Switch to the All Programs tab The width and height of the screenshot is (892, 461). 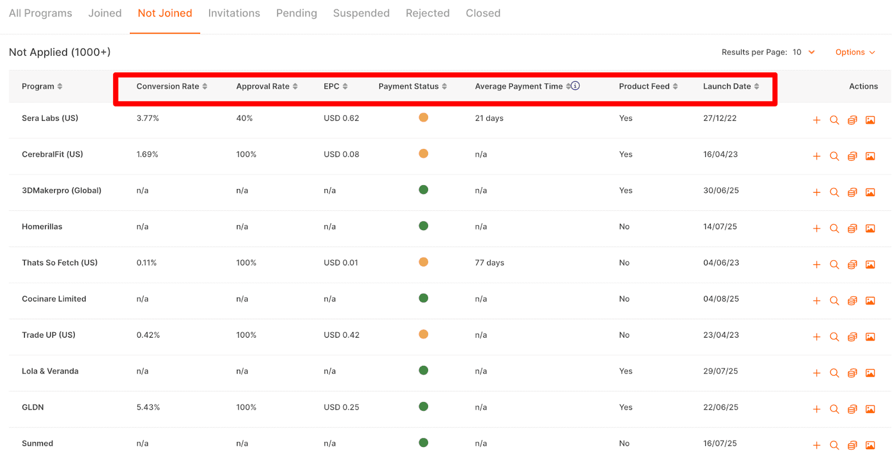(41, 13)
